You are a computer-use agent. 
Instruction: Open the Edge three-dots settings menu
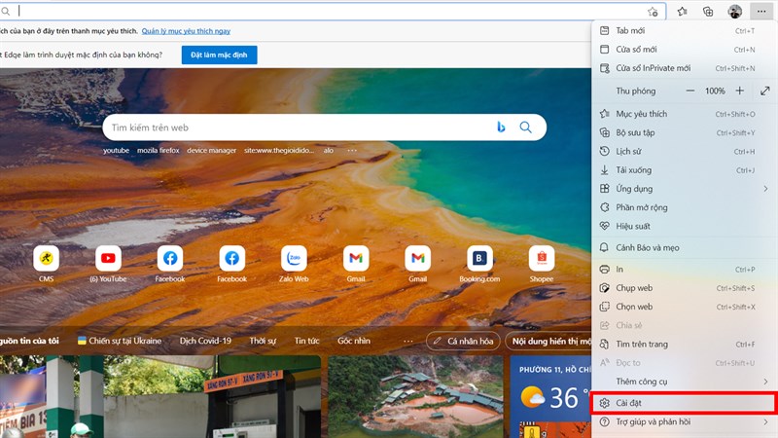761,11
